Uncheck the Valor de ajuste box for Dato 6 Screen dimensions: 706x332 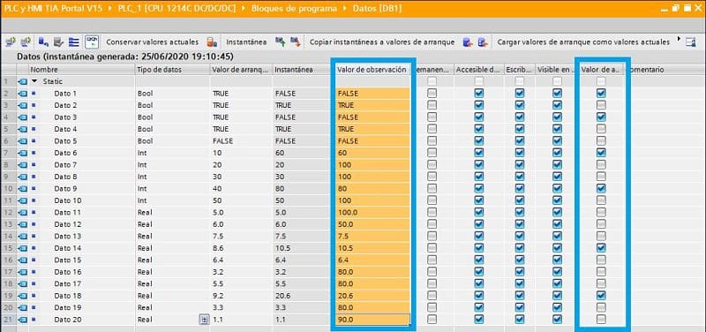(x=601, y=153)
